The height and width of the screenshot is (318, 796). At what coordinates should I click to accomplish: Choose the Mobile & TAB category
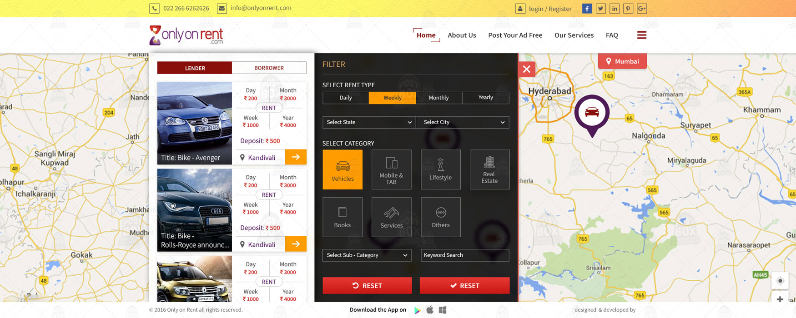point(391,169)
